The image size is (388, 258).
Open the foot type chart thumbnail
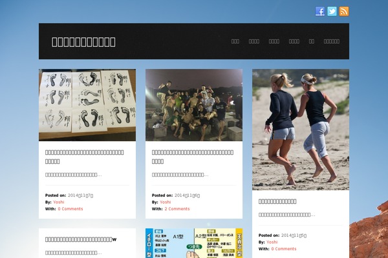(x=194, y=243)
